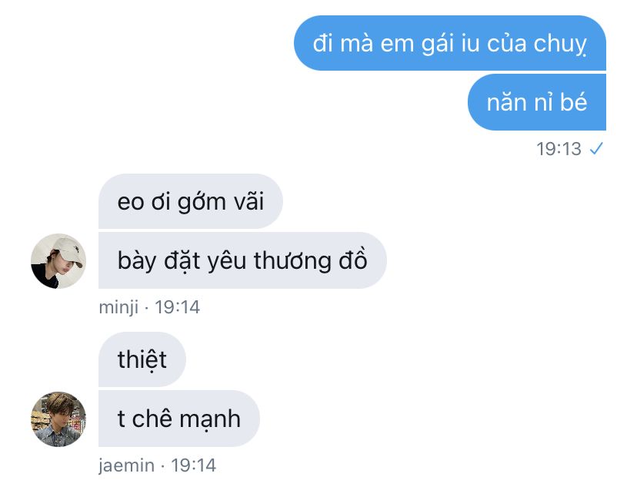Click the 'thiệt' message bubble

coord(142,359)
